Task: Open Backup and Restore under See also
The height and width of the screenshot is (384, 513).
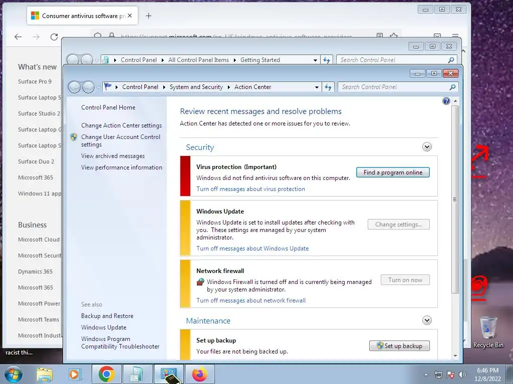Action: [x=107, y=316]
